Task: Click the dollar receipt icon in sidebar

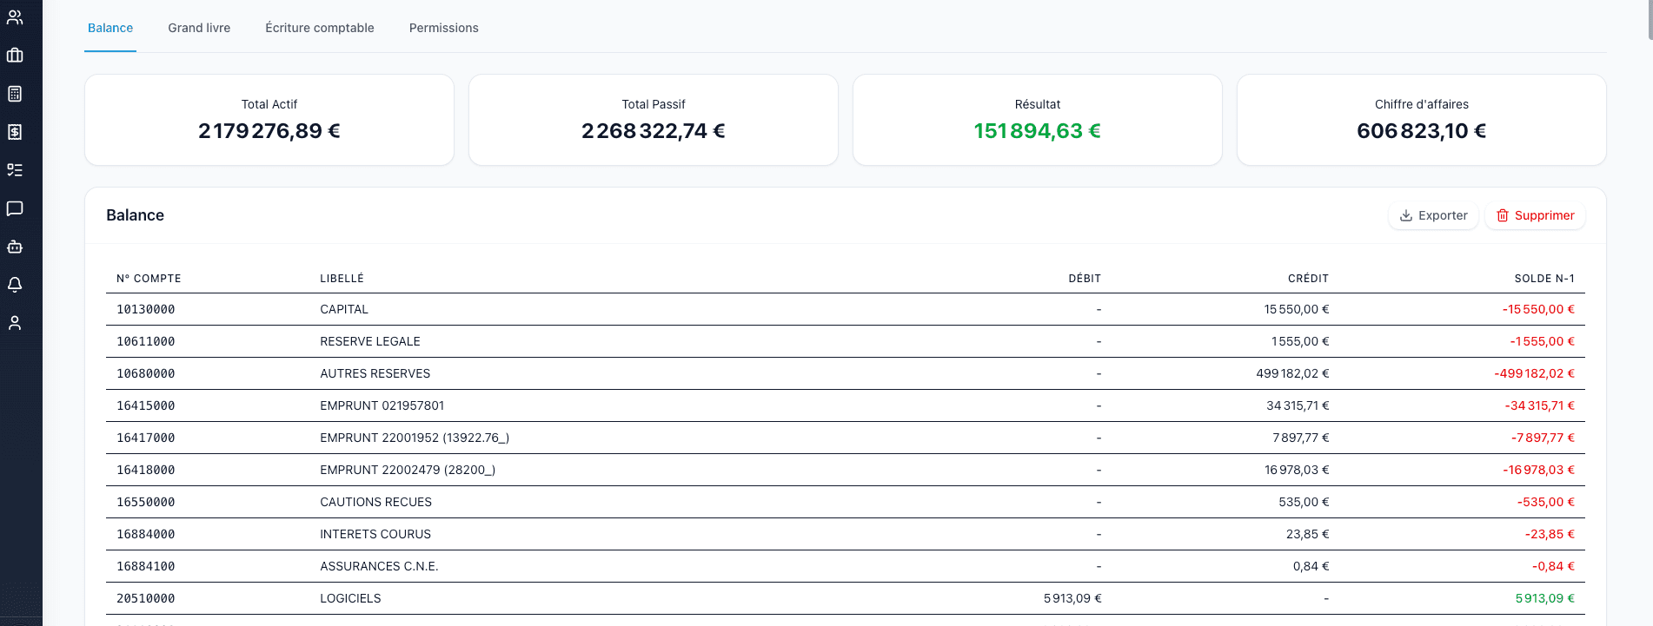Action: coord(15,132)
